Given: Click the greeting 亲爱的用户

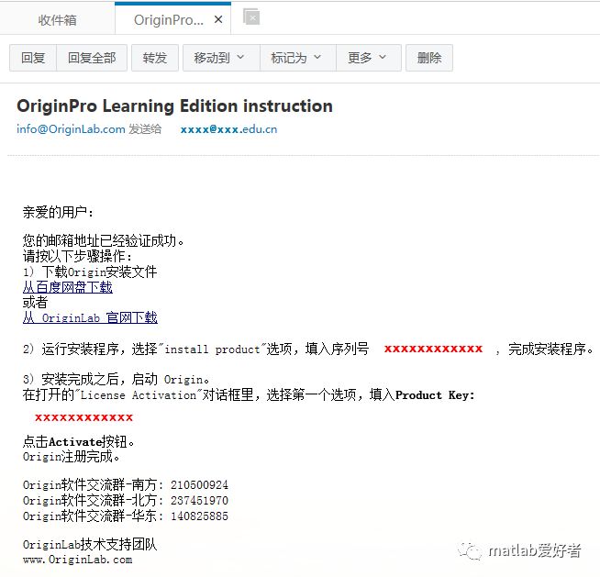Looking at the screenshot, I should [58, 212].
